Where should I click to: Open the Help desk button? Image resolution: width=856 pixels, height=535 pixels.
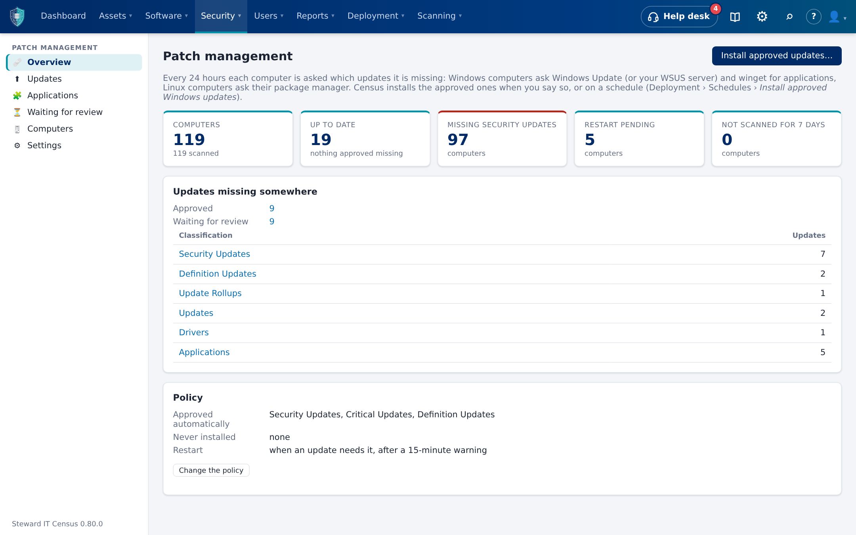point(679,17)
